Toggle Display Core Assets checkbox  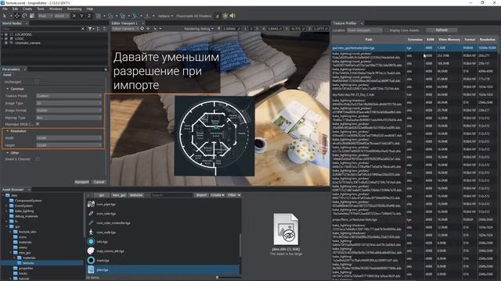[386, 30]
